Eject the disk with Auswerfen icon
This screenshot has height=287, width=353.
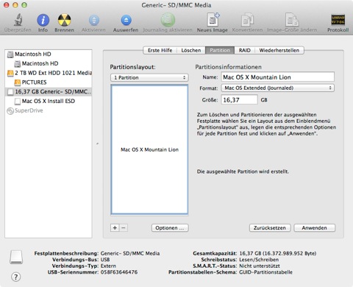click(126, 21)
